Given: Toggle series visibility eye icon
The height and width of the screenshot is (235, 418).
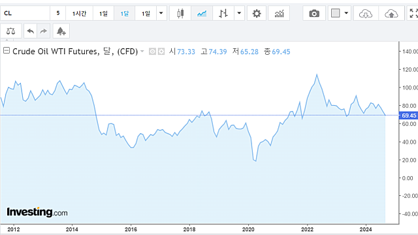Looking at the screenshot, I should pyautogui.click(x=152, y=52).
